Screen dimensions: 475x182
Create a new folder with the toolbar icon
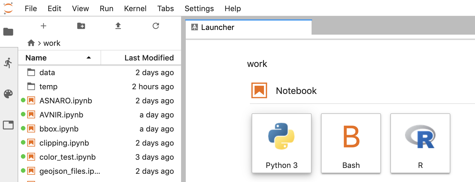pyautogui.click(x=81, y=26)
